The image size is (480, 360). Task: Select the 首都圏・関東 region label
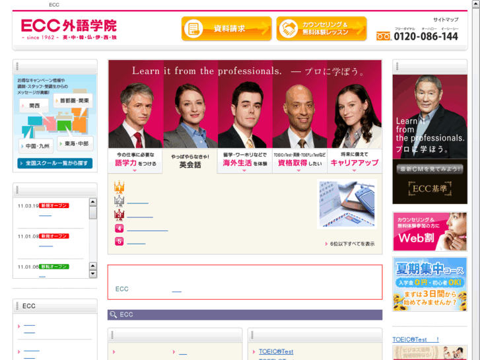pos(73,100)
